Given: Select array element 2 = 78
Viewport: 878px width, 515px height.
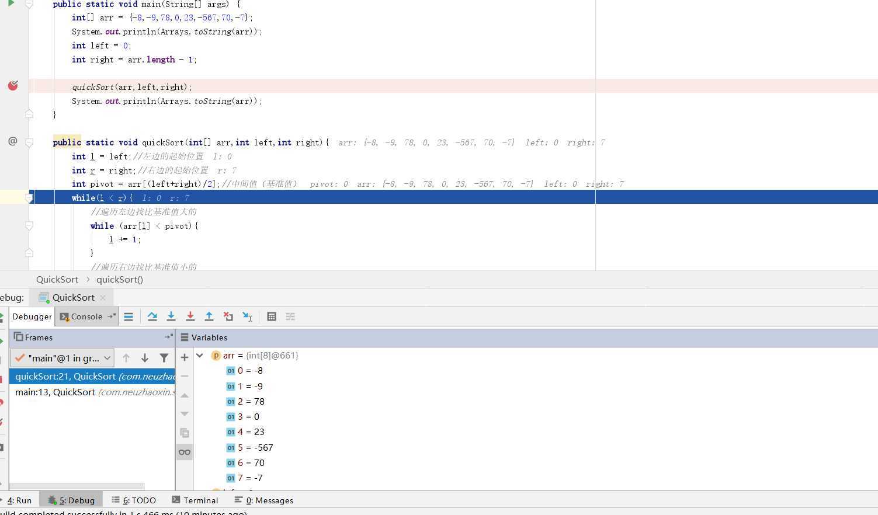Looking at the screenshot, I should coord(246,401).
